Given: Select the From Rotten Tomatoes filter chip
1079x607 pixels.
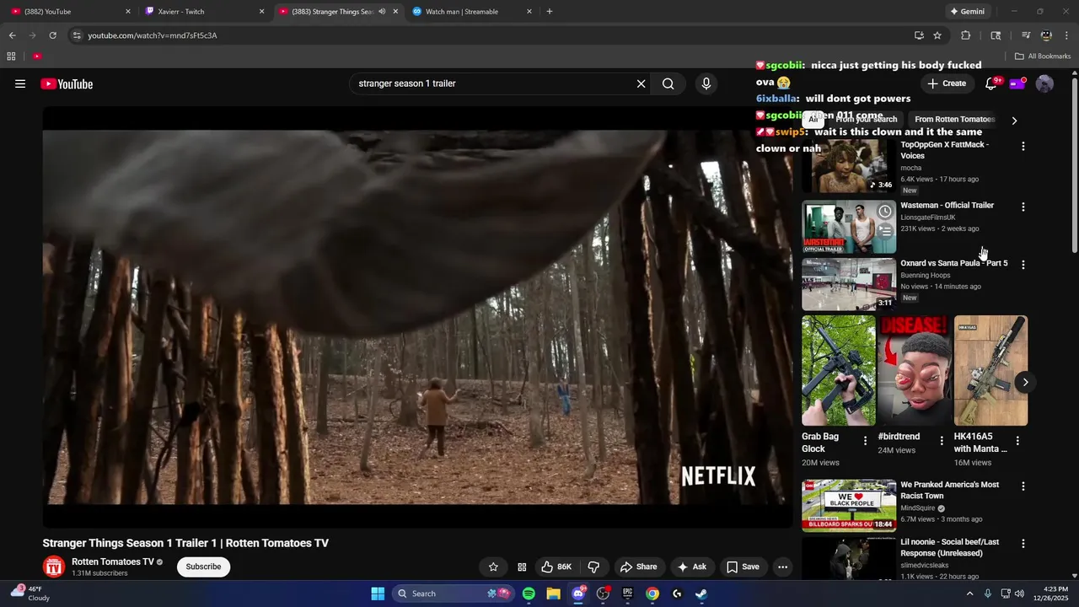Looking at the screenshot, I should 954,119.
